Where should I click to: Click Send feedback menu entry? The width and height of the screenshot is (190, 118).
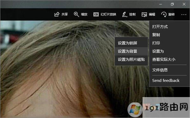point(169,80)
